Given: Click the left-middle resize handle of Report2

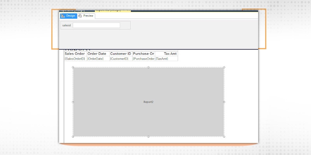Looking at the screenshot, I should [x=73, y=102].
